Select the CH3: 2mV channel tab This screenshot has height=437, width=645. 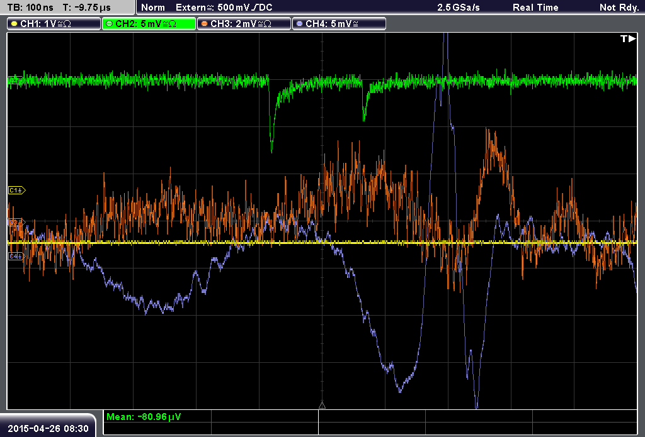click(244, 24)
